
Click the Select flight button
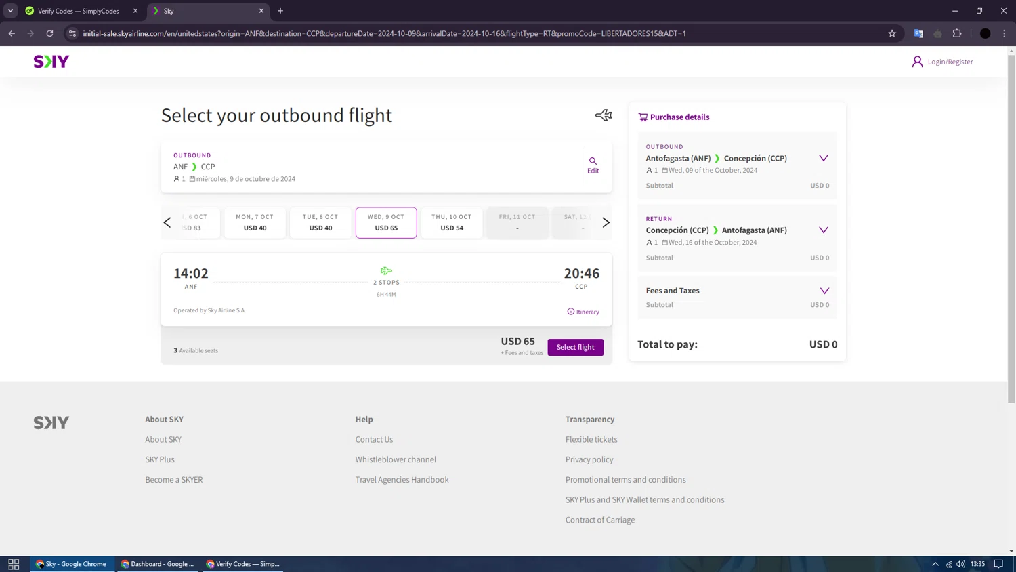(x=576, y=347)
